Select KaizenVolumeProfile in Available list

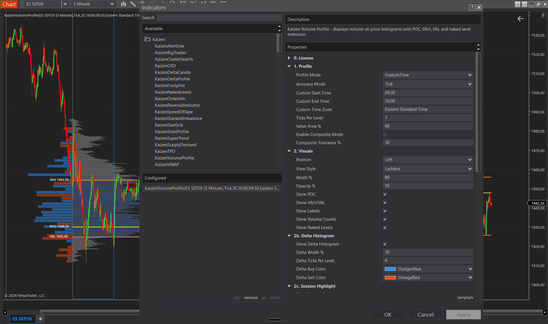click(174, 158)
